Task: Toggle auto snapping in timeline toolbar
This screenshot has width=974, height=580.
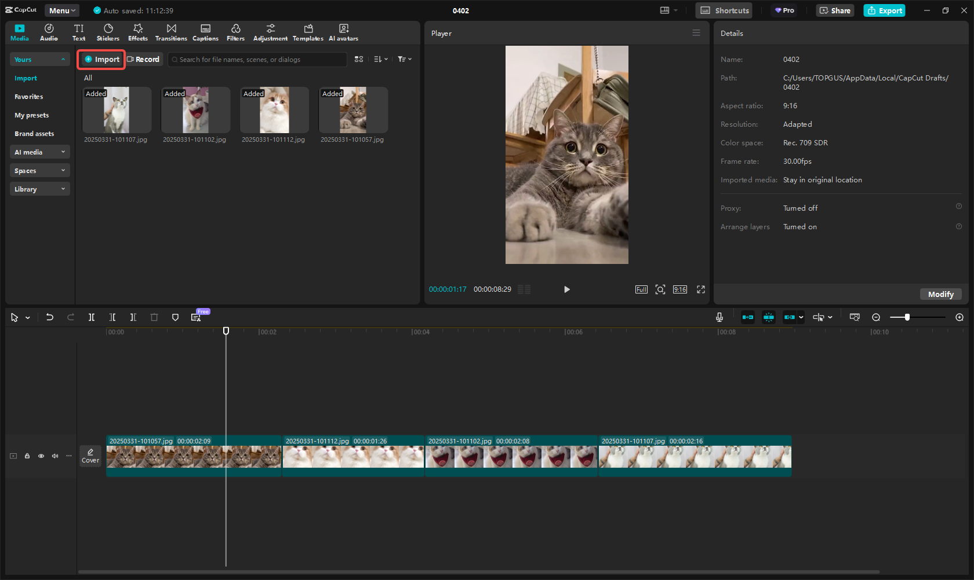Action: (x=768, y=317)
